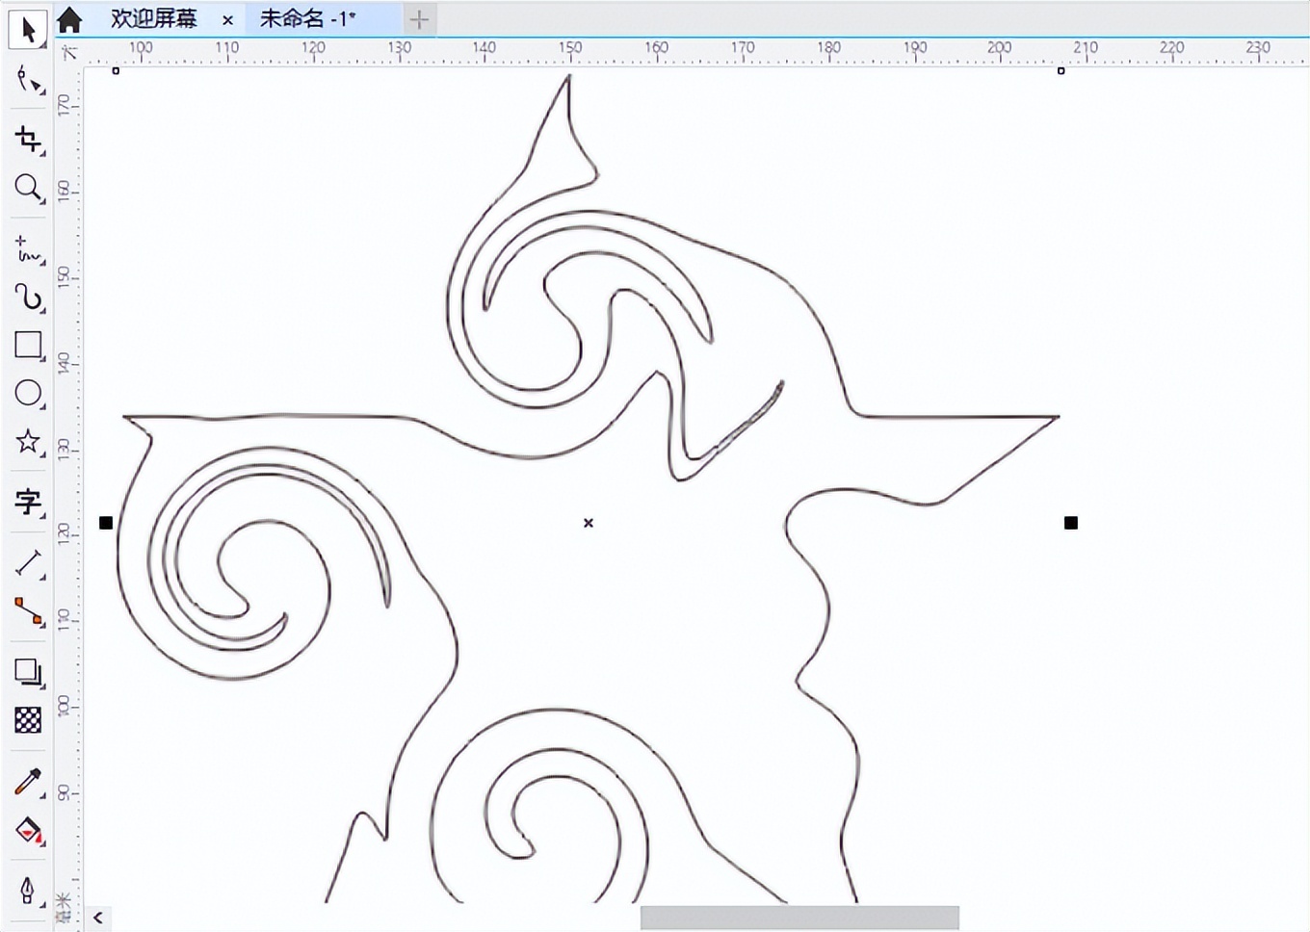Select the Shape edit tool
The width and height of the screenshot is (1310, 932).
(x=28, y=81)
